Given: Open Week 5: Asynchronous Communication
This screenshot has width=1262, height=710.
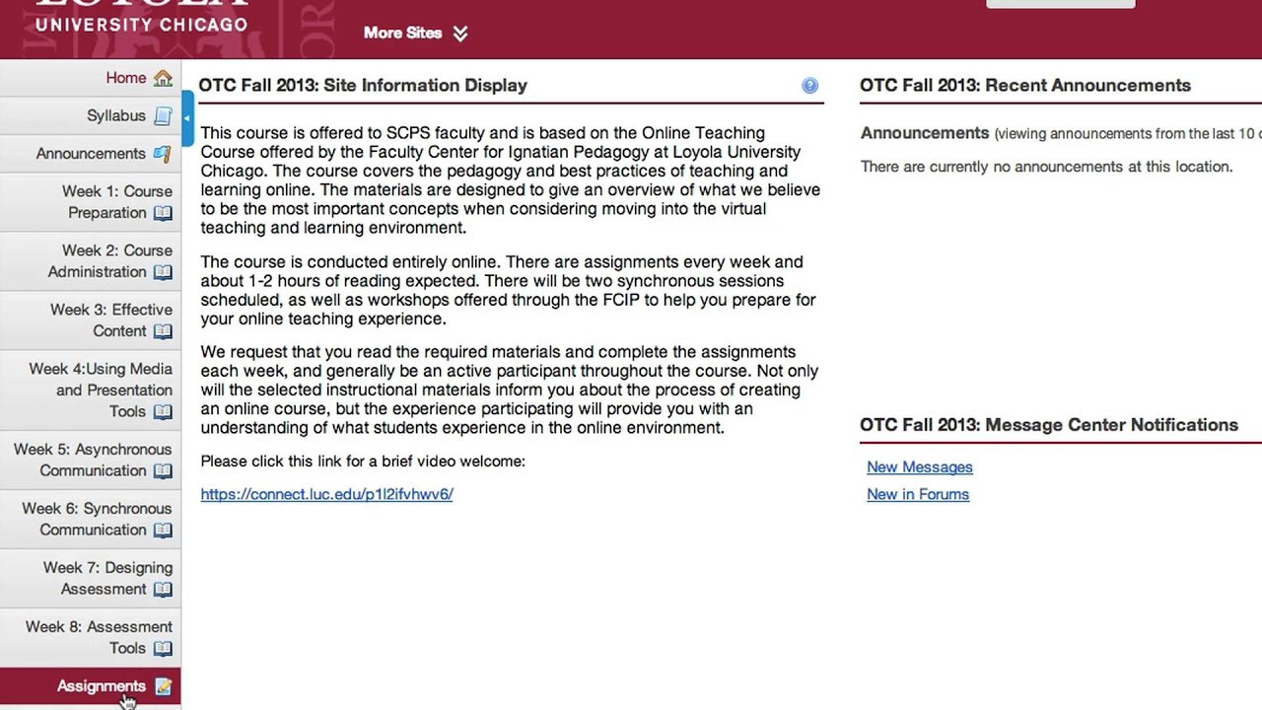Looking at the screenshot, I should pyautogui.click(x=91, y=460).
